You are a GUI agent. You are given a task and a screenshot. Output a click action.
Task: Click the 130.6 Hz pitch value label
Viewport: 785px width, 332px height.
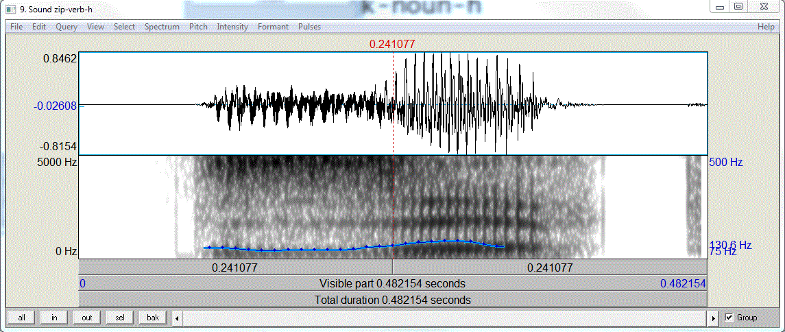click(730, 245)
